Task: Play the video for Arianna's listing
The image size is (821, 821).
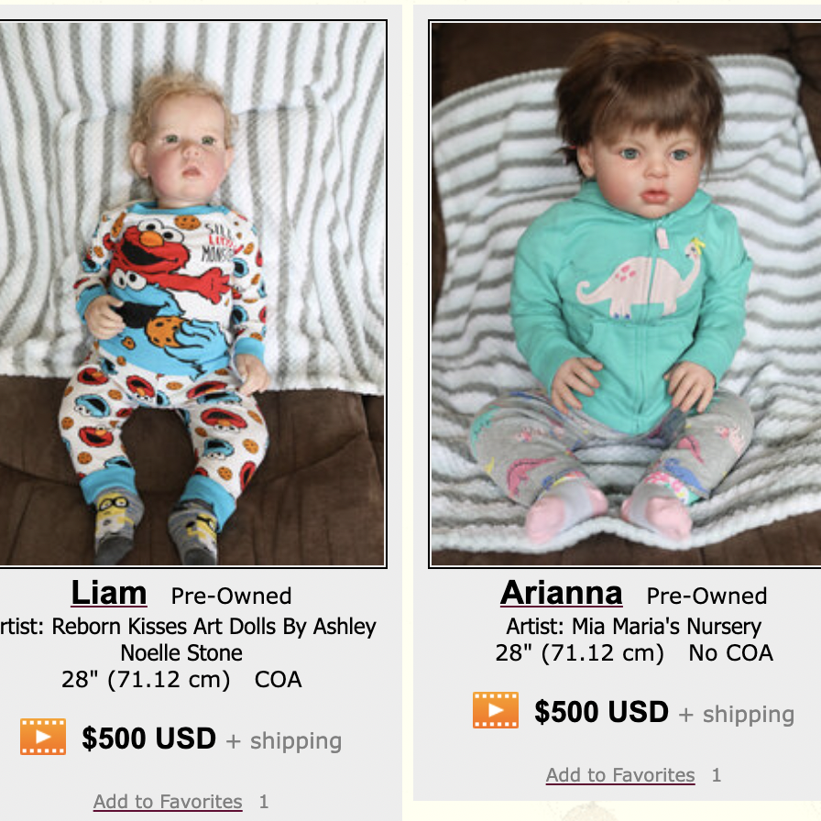Action: (x=496, y=711)
